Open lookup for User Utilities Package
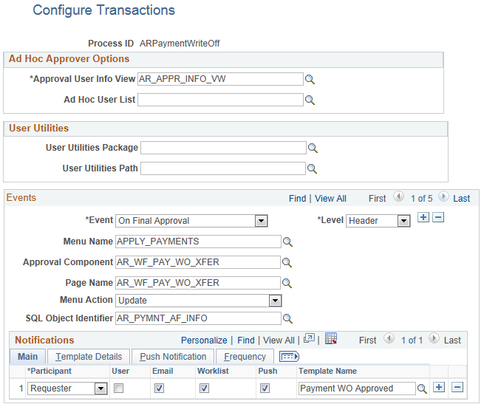 pos(313,148)
